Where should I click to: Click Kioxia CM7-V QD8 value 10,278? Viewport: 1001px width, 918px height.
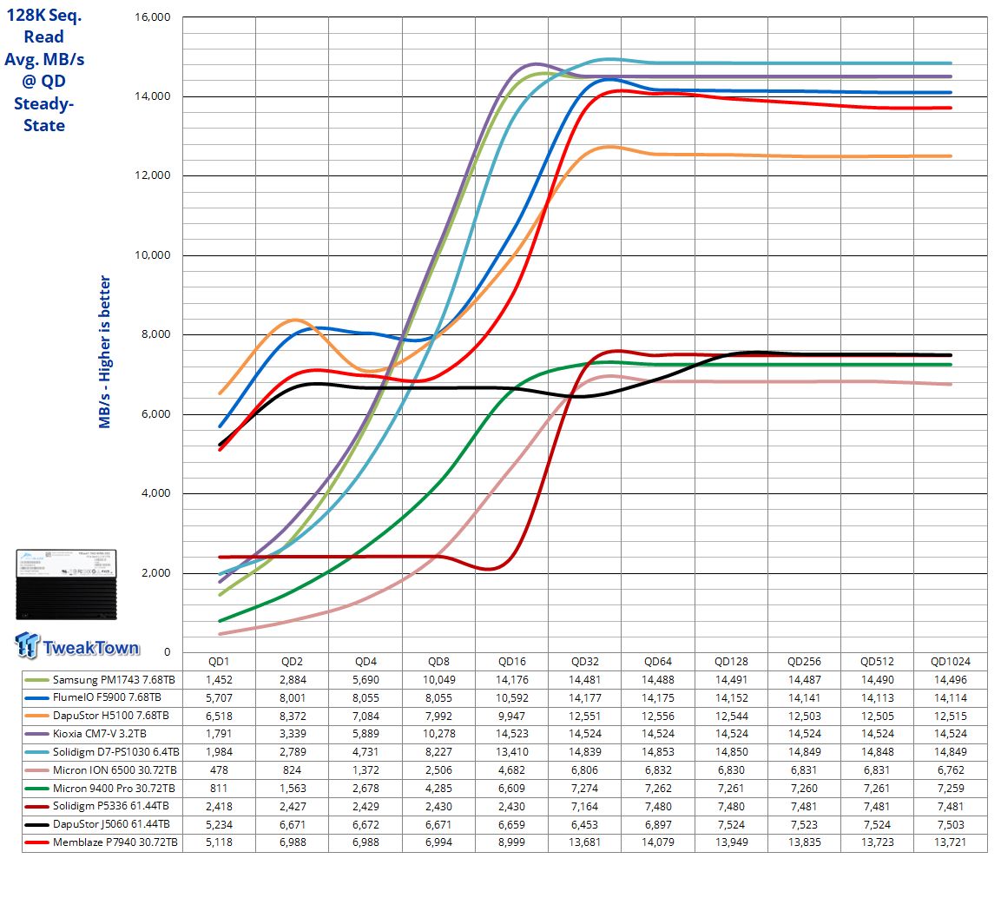438,734
